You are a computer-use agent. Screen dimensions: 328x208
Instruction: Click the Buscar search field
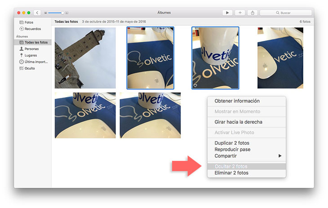pyautogui.click(x=286, y=13)
